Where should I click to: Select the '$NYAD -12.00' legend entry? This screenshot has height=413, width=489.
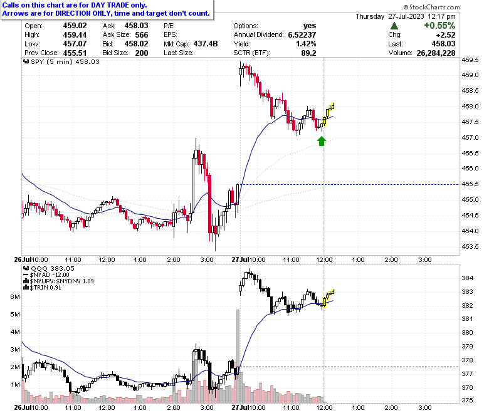click(x=50, y=275)
